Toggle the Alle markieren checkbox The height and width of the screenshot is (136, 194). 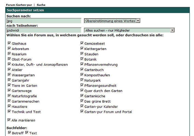tap(9, 120)
